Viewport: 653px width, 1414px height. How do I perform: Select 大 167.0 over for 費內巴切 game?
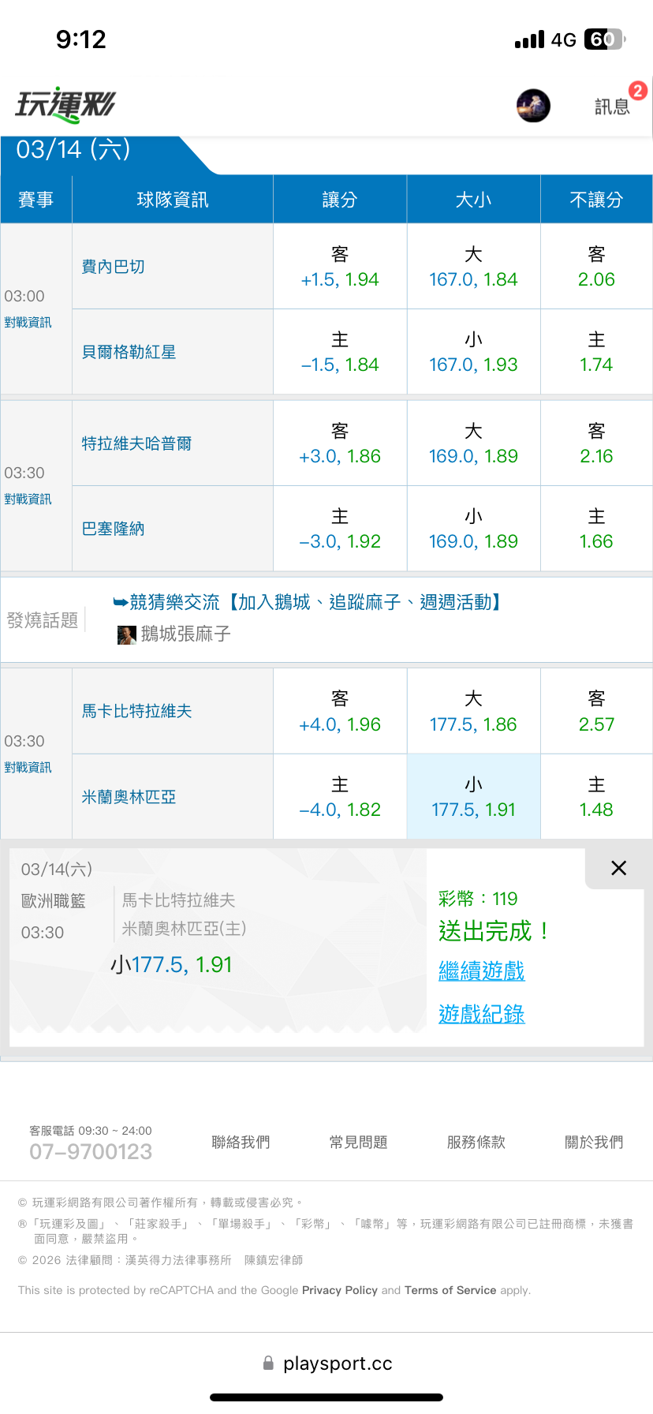coord(473,267)
